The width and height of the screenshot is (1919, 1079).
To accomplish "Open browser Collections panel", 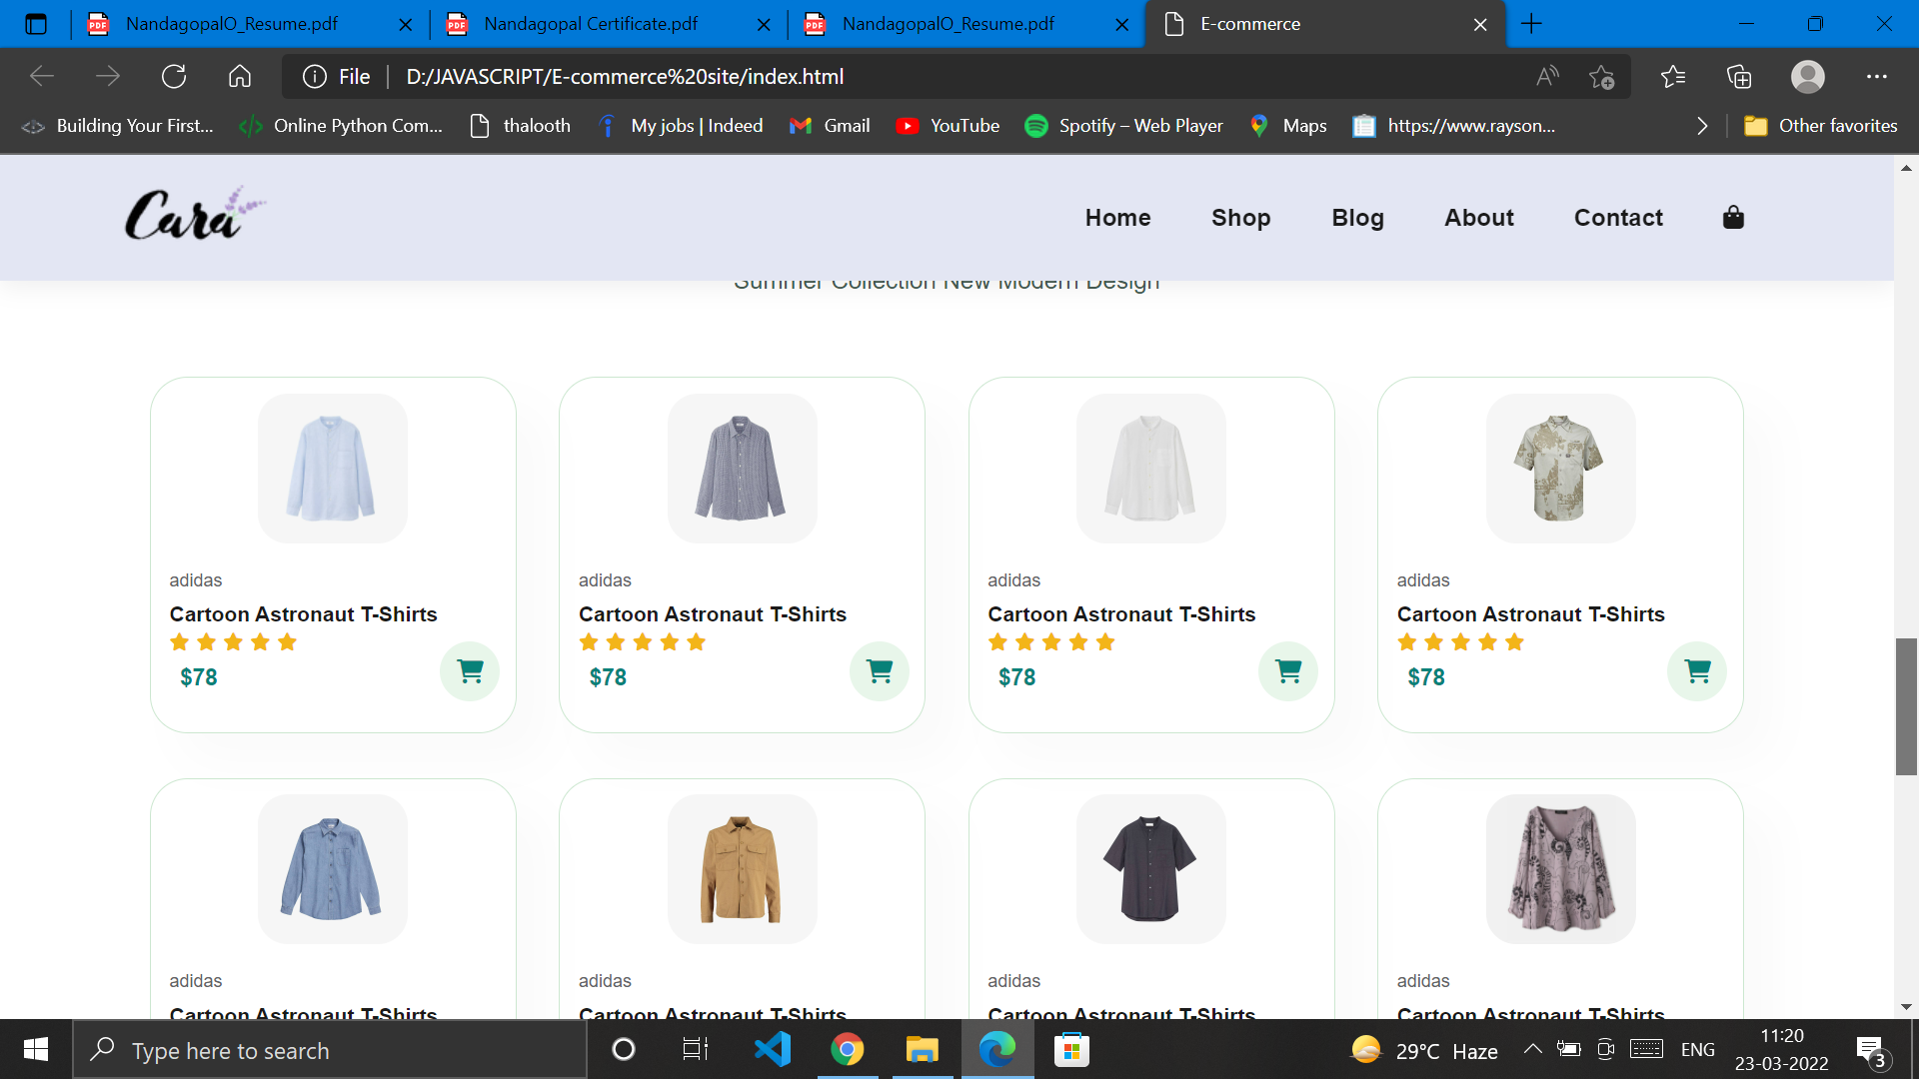I will (1739, 76).
